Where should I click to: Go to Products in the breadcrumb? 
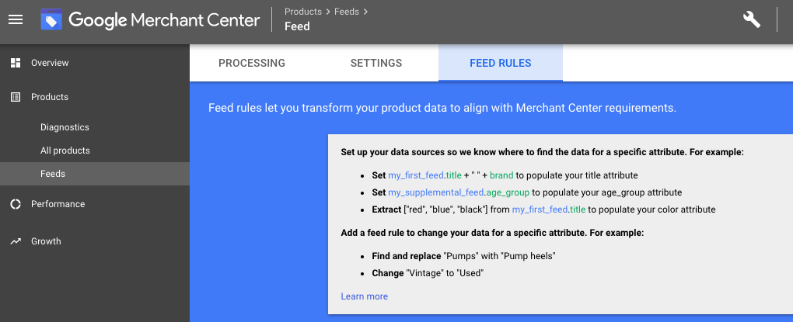tap(303, 12)
